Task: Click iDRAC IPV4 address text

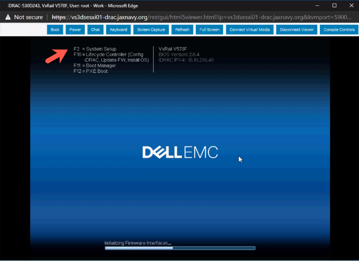Action: [x=186, y=60]
